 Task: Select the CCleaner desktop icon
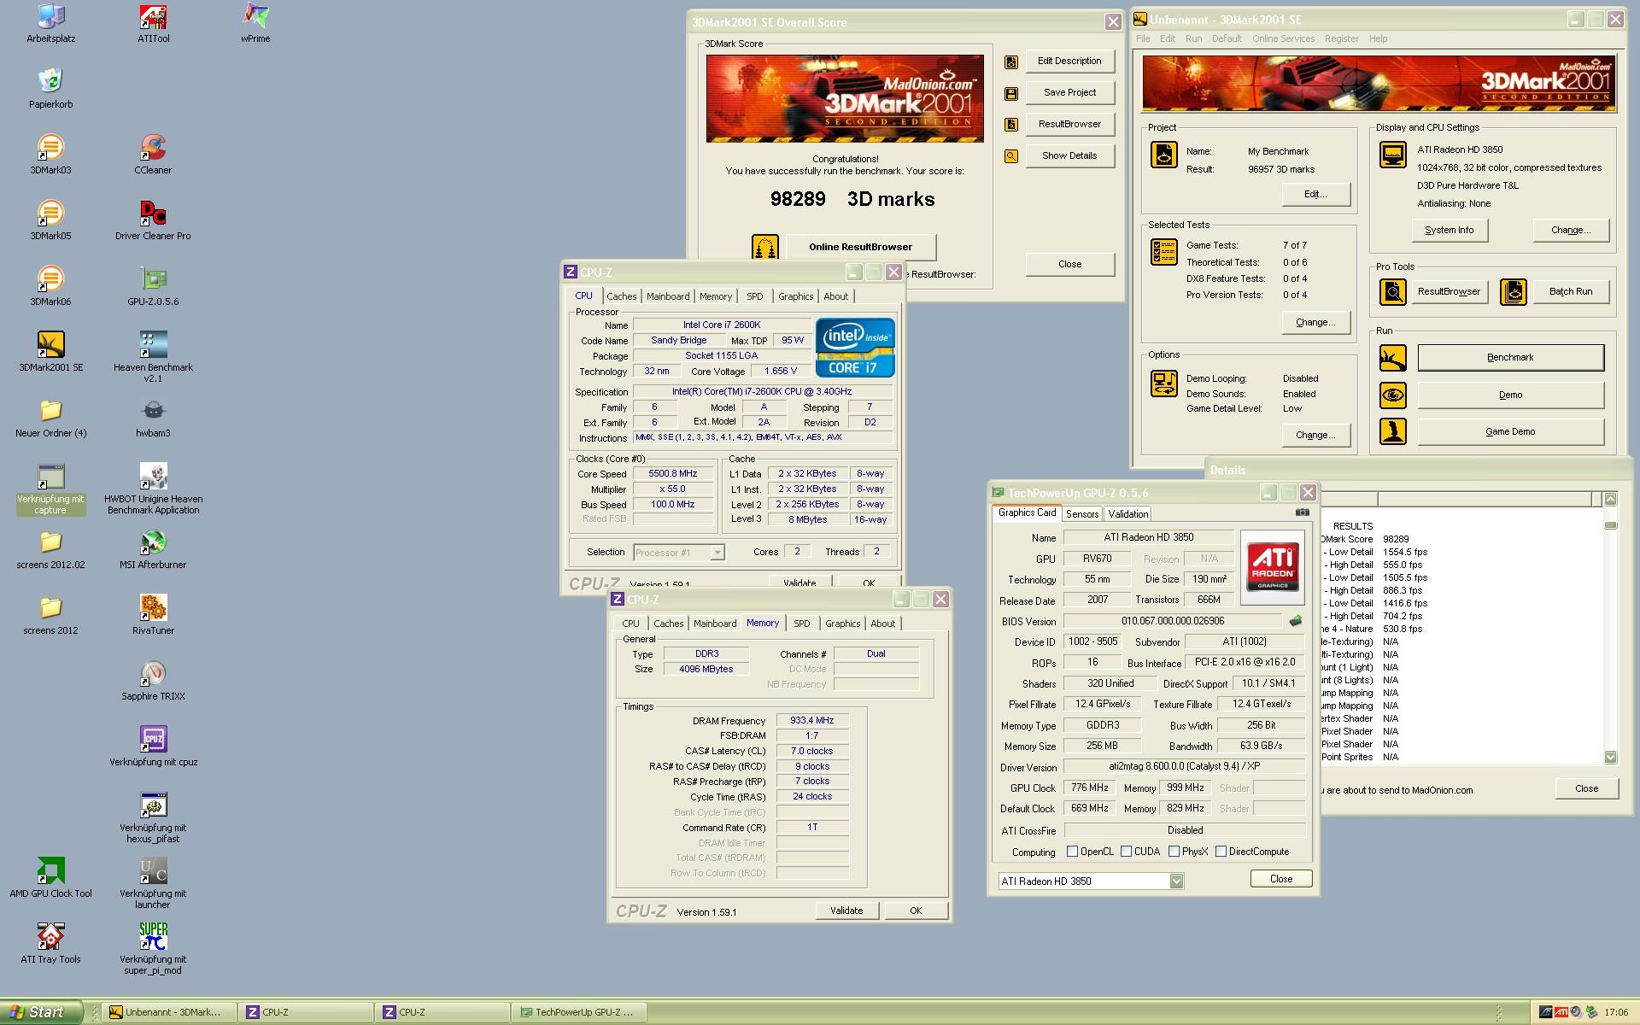pos(153,155)
